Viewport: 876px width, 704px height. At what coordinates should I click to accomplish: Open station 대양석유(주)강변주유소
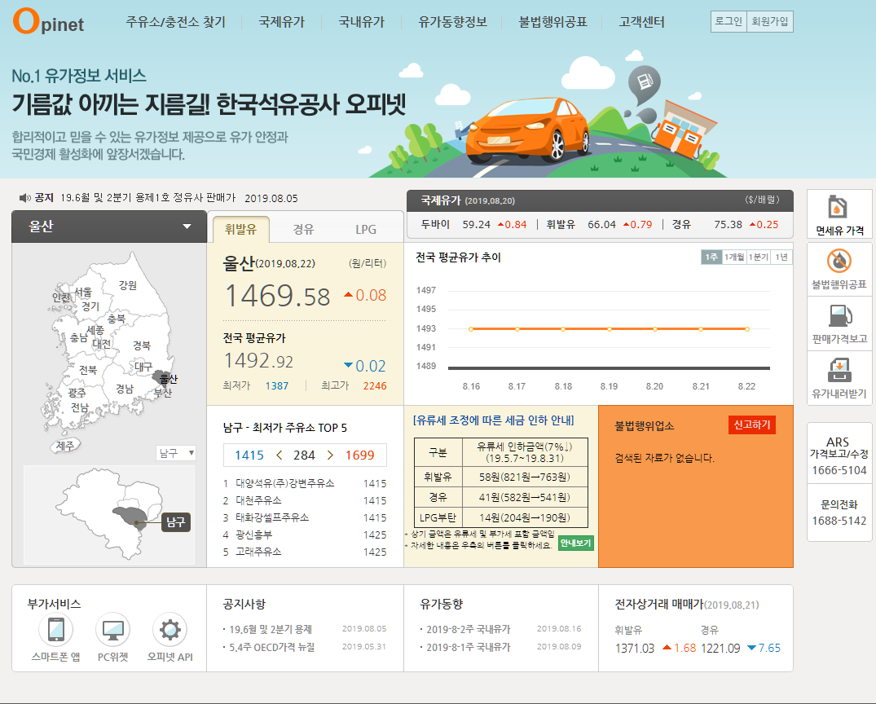click(x=285, y=483)
